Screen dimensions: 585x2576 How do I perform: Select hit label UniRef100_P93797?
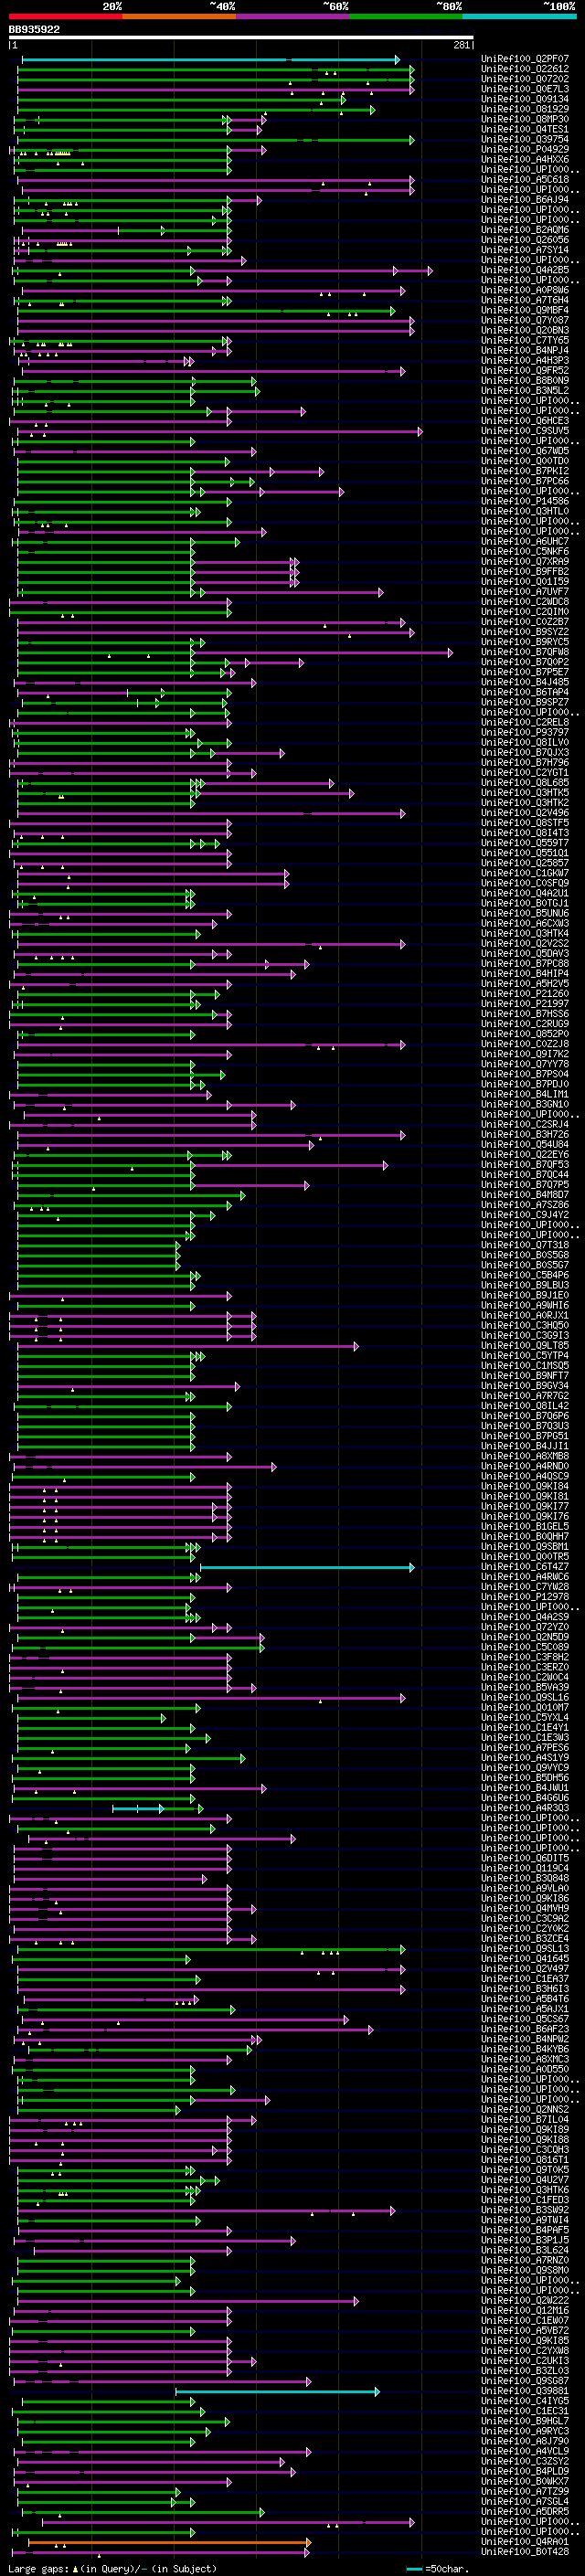pos(525,732)
